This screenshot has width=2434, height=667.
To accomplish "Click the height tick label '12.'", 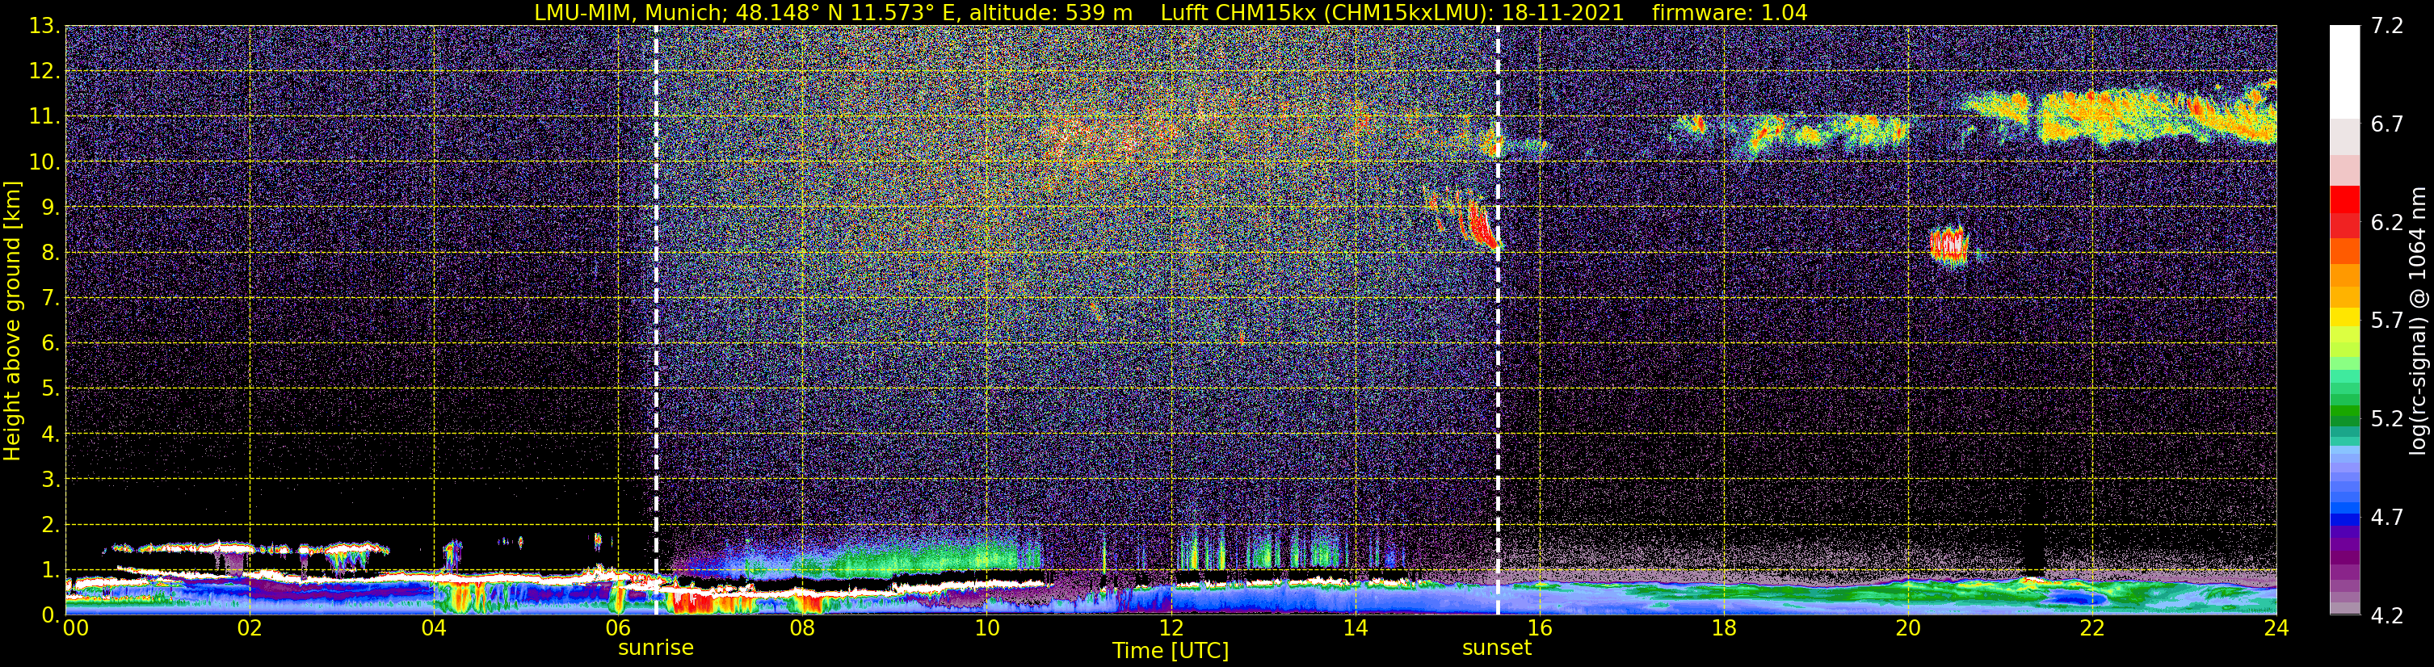I will [44, 72].
